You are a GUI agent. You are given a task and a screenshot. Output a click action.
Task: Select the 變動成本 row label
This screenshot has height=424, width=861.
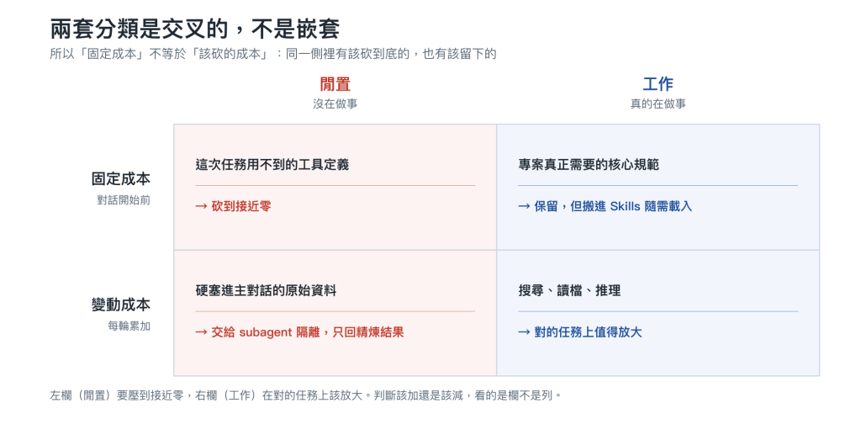click(x=121, y=305)
